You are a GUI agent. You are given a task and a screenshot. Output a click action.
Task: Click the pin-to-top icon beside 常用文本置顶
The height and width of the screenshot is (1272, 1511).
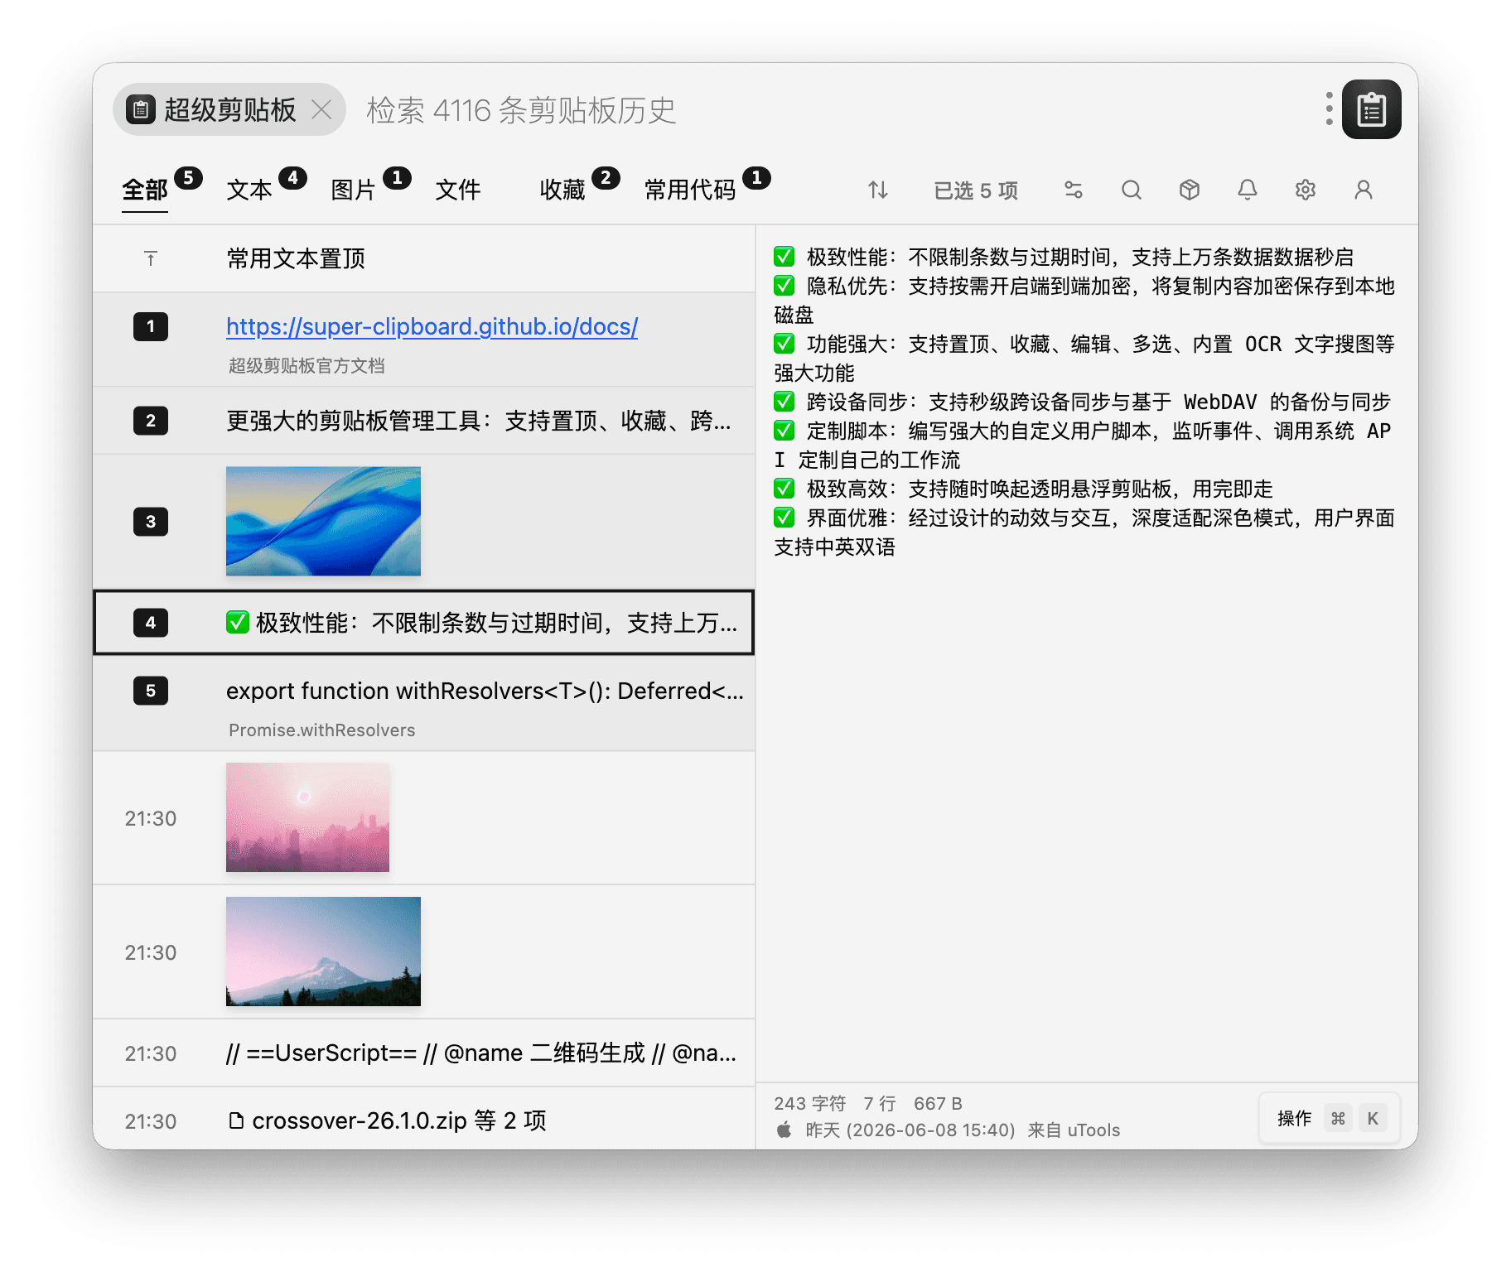click(151, 259)
